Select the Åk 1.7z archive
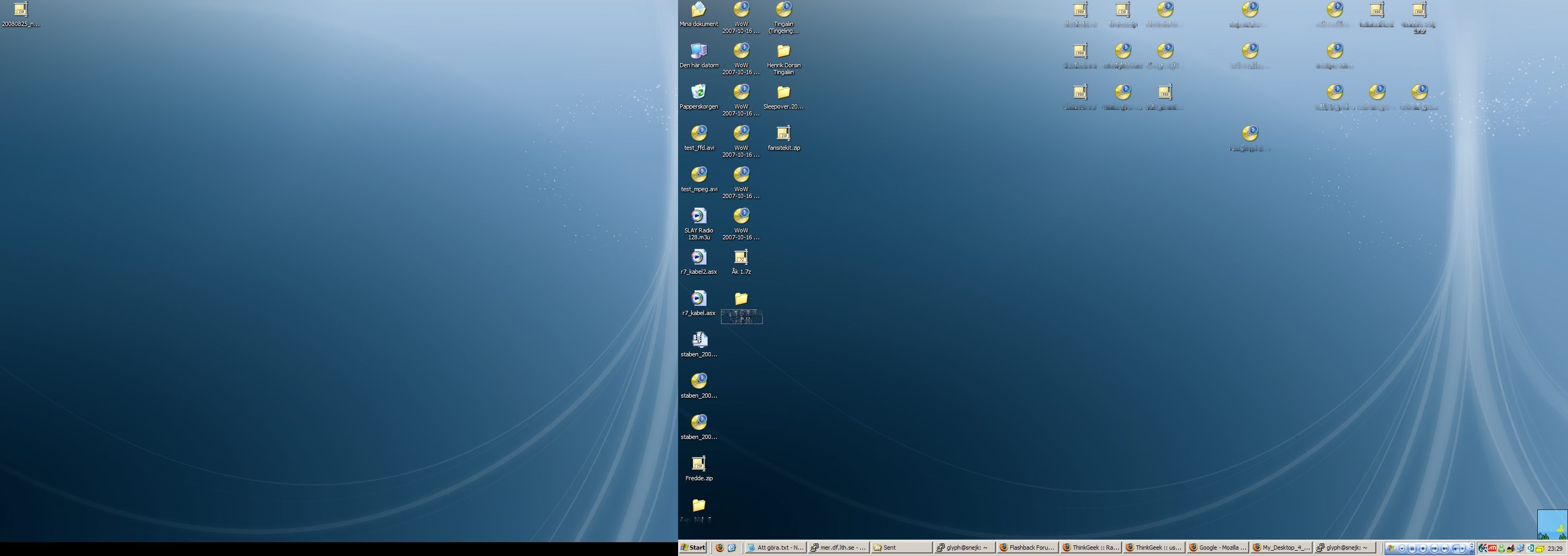 coord(741,263)
